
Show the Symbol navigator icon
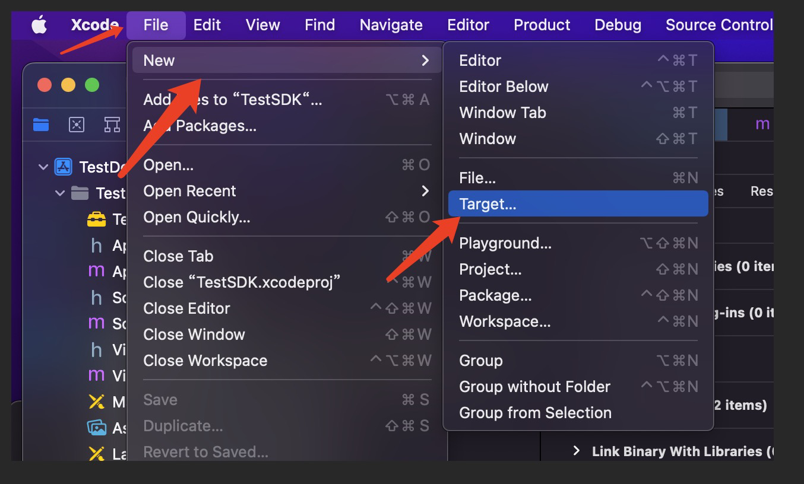112,125
